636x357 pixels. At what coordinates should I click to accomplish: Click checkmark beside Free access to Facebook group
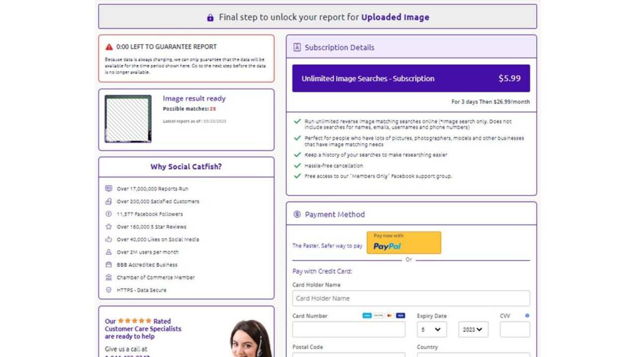[298, 175]
